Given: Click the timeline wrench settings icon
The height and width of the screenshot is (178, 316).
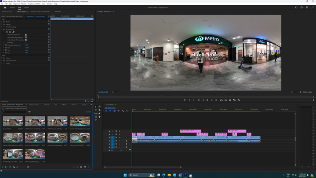Looking at the screenshot, I should [x=123, y=111].
